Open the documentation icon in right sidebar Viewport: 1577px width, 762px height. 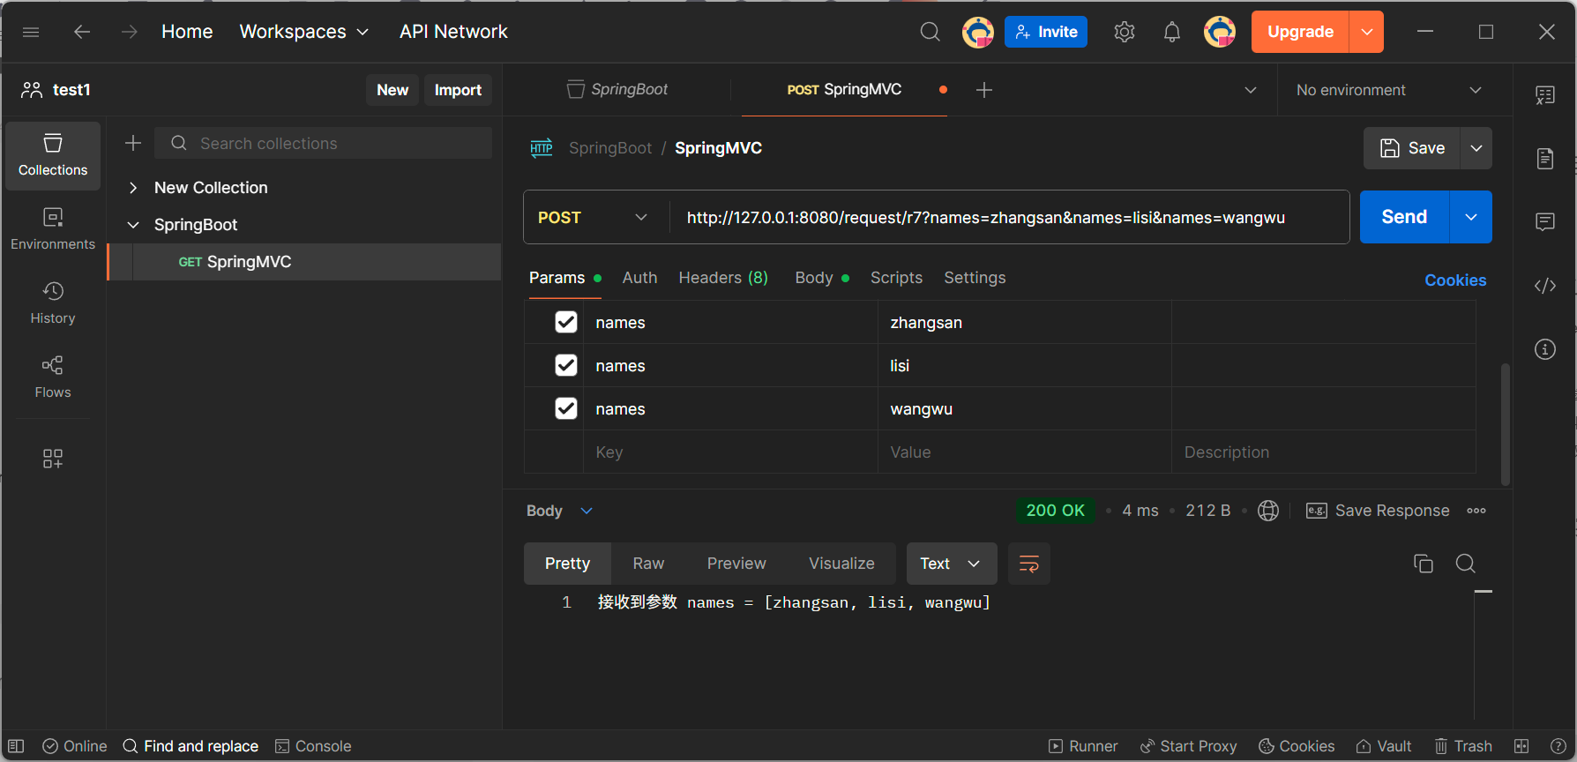tap(1545, 159)
